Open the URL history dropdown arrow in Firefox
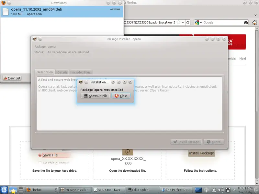259x194 pixels. point(183,22)
